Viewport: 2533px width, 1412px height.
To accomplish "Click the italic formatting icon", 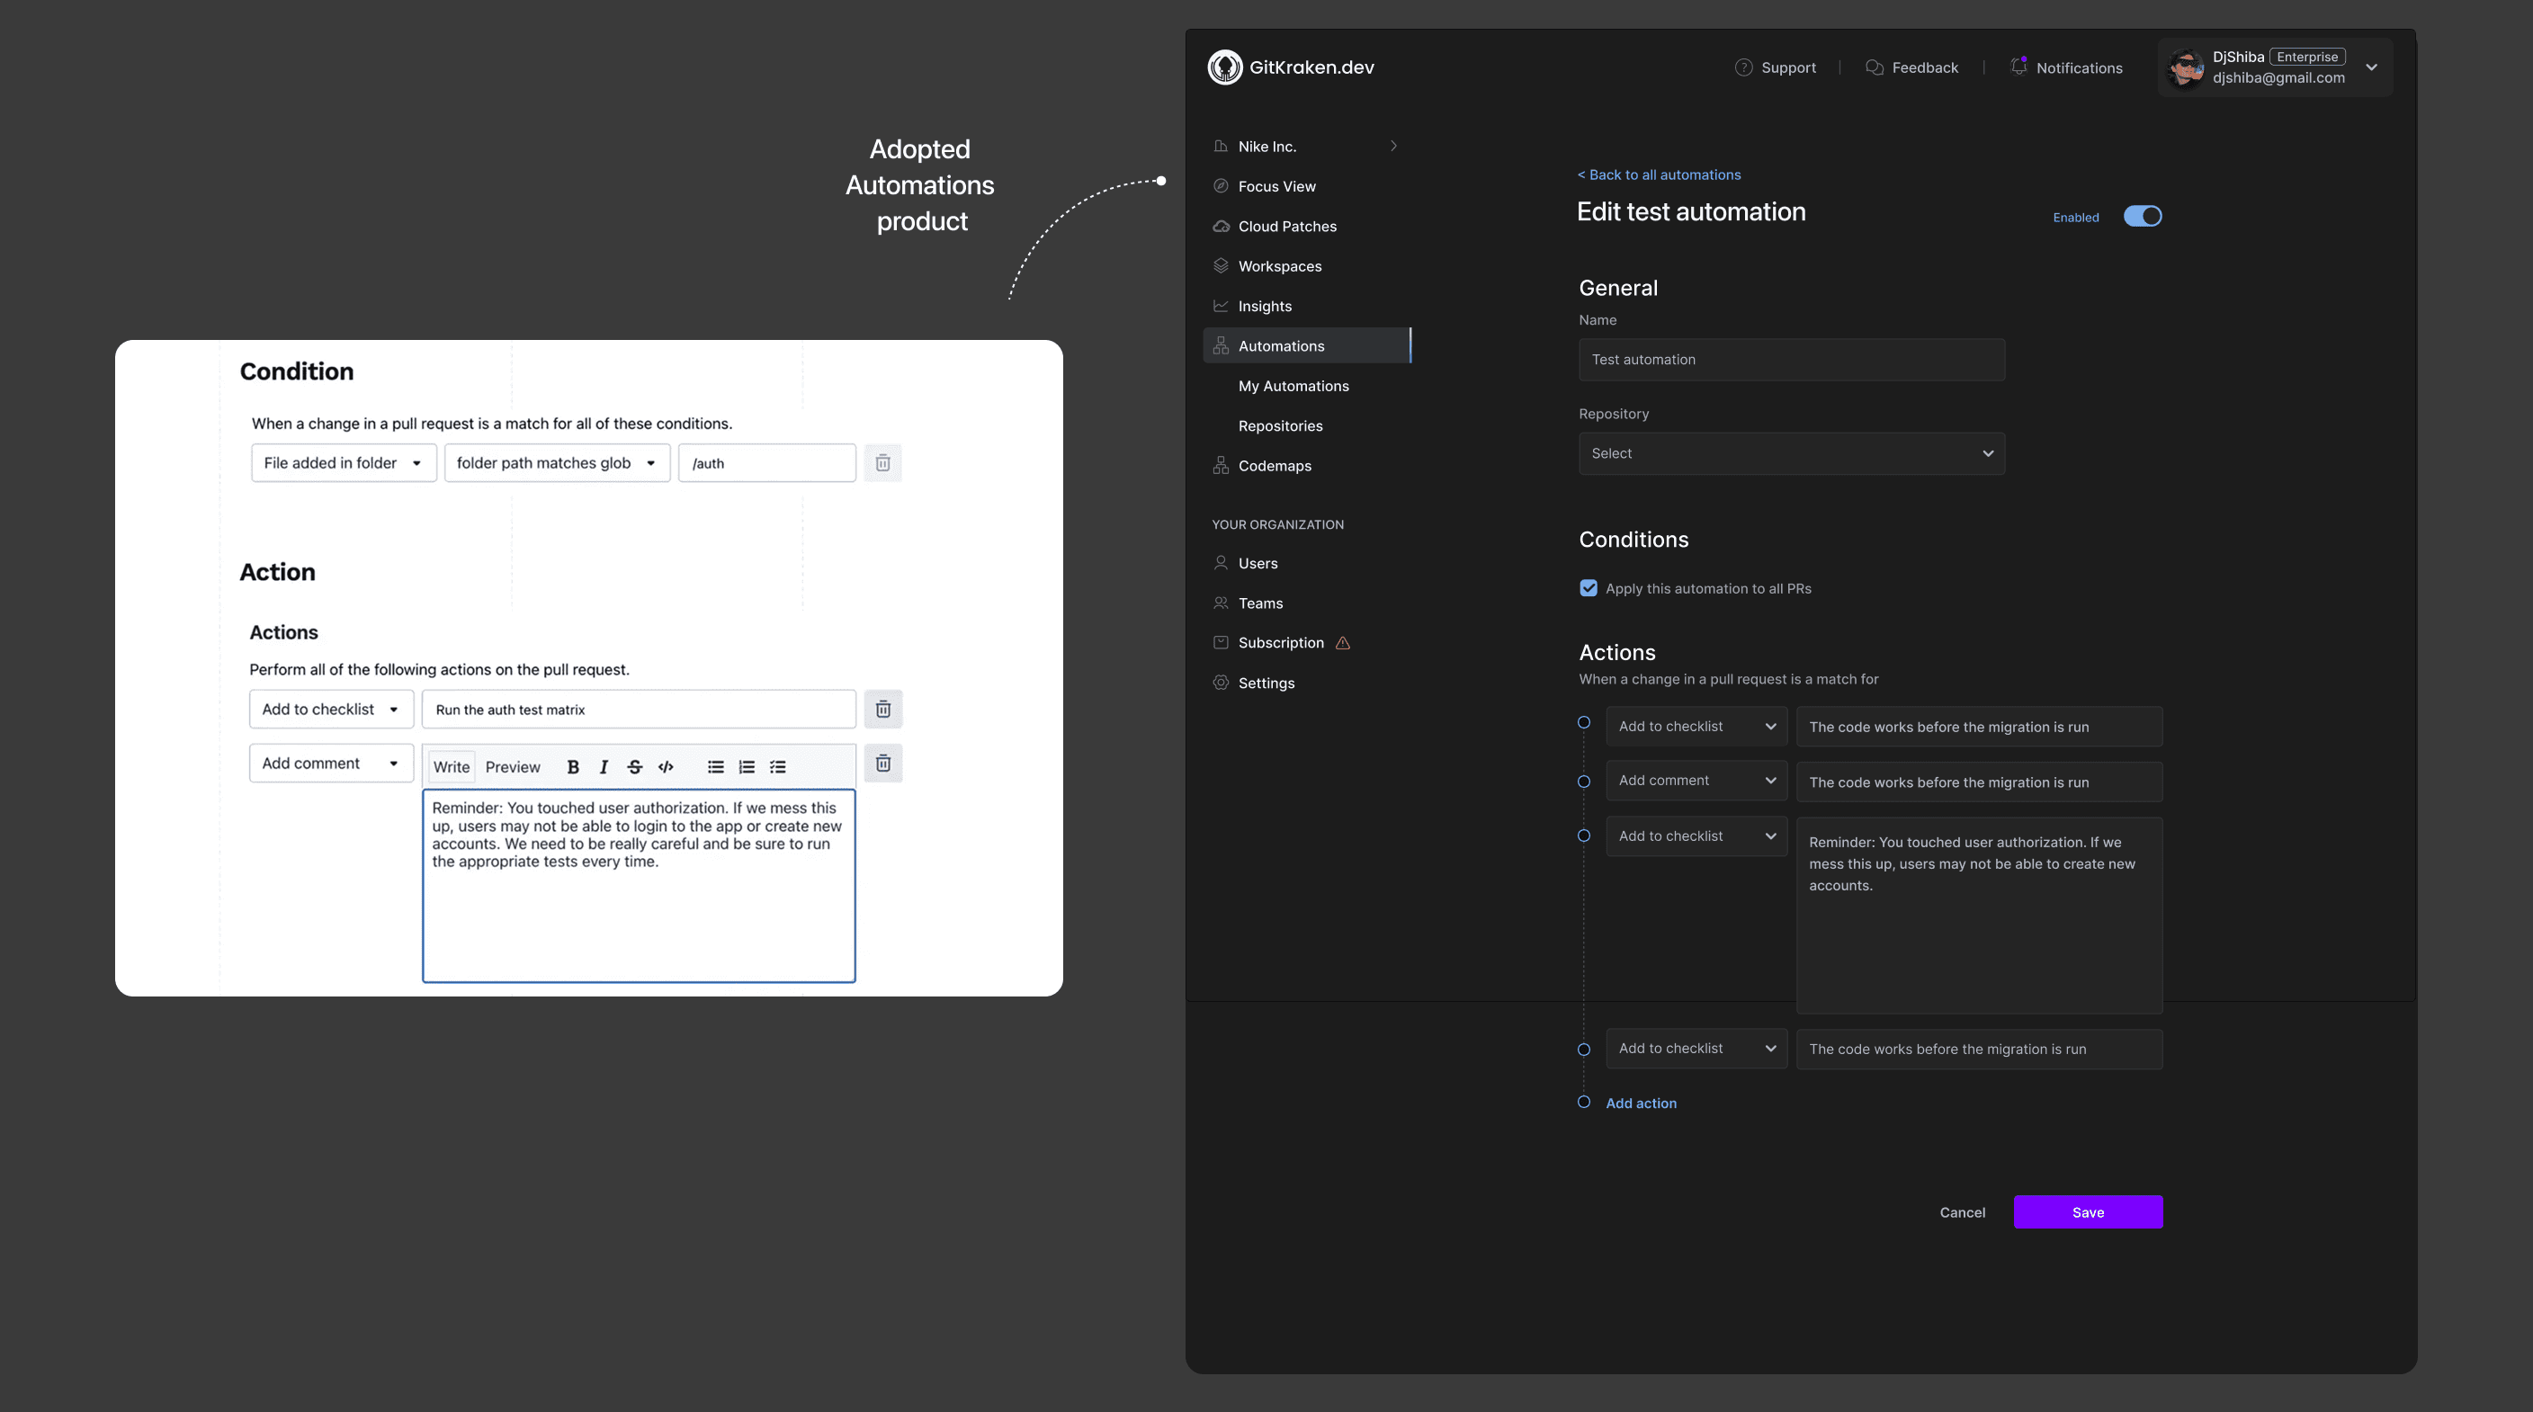I will pyautogui.click(x=604, y=767).
